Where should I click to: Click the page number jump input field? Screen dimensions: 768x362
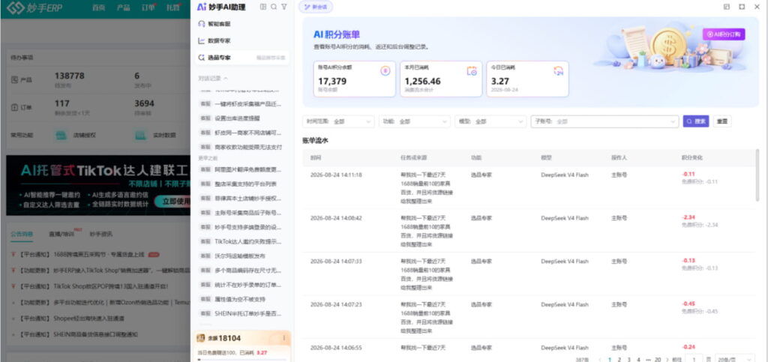pyautogui.click(x=694, y=359)
